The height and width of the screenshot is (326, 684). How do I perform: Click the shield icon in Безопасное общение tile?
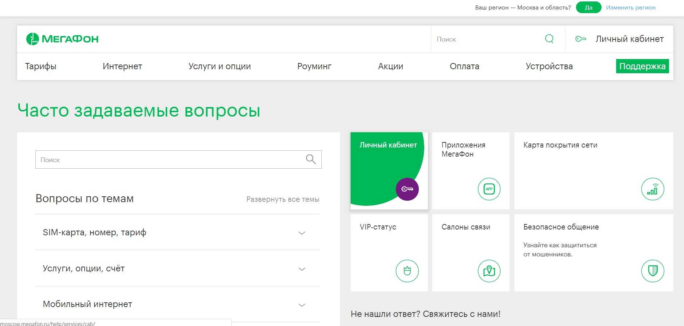[652, 271]
